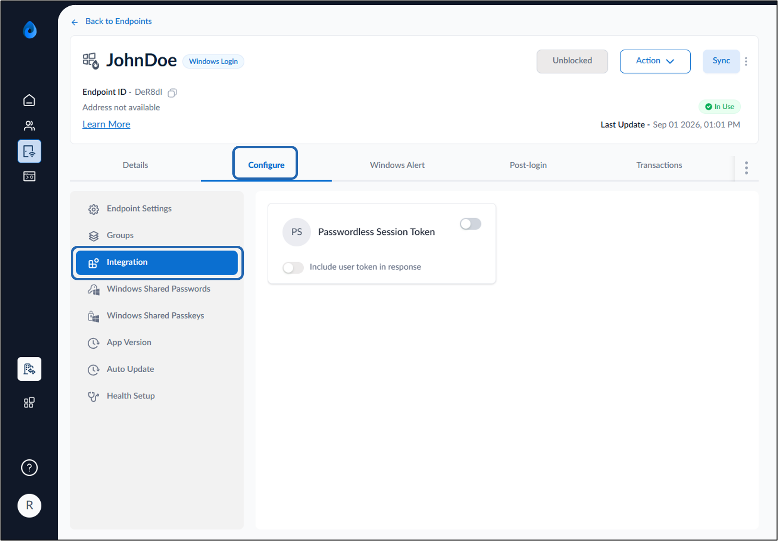Expand the Action dropdown
The width and height of the screenshot is (778, 541).
[x=655, y=61]
